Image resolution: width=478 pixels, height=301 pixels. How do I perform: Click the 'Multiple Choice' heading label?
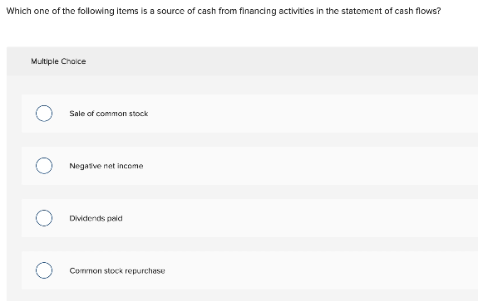(x=58, y=61)
